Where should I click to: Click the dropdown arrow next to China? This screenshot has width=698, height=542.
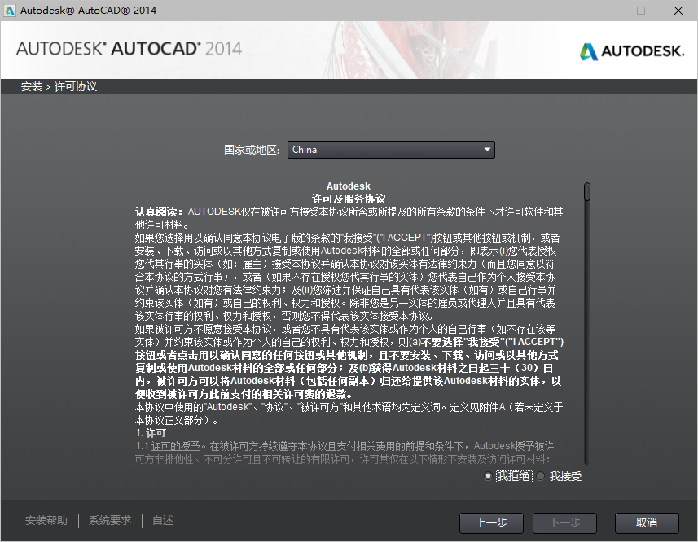point(487,150)
